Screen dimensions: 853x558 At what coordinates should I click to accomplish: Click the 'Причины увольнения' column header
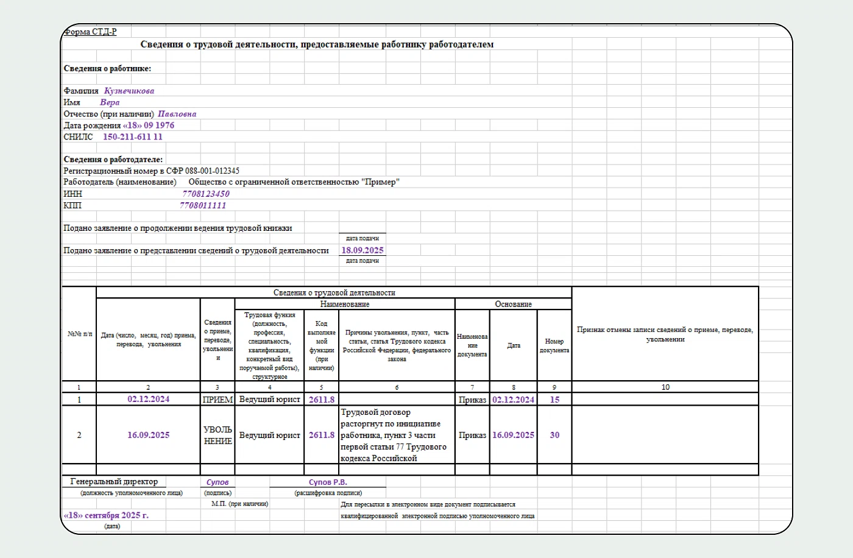pos(397,345)
